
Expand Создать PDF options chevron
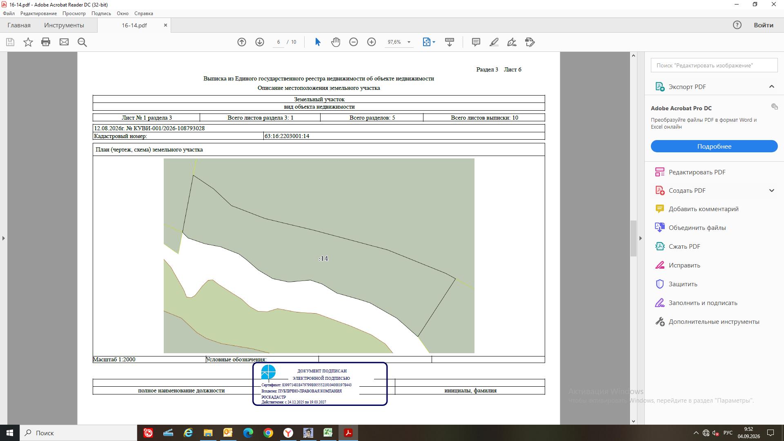771,191
